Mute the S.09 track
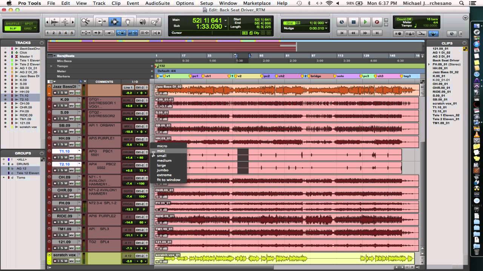483x271 pixels. pos(66,118)
